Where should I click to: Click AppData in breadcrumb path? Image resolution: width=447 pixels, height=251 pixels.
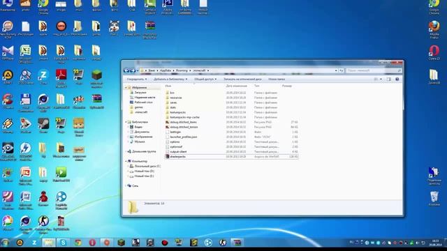(166, 70)
